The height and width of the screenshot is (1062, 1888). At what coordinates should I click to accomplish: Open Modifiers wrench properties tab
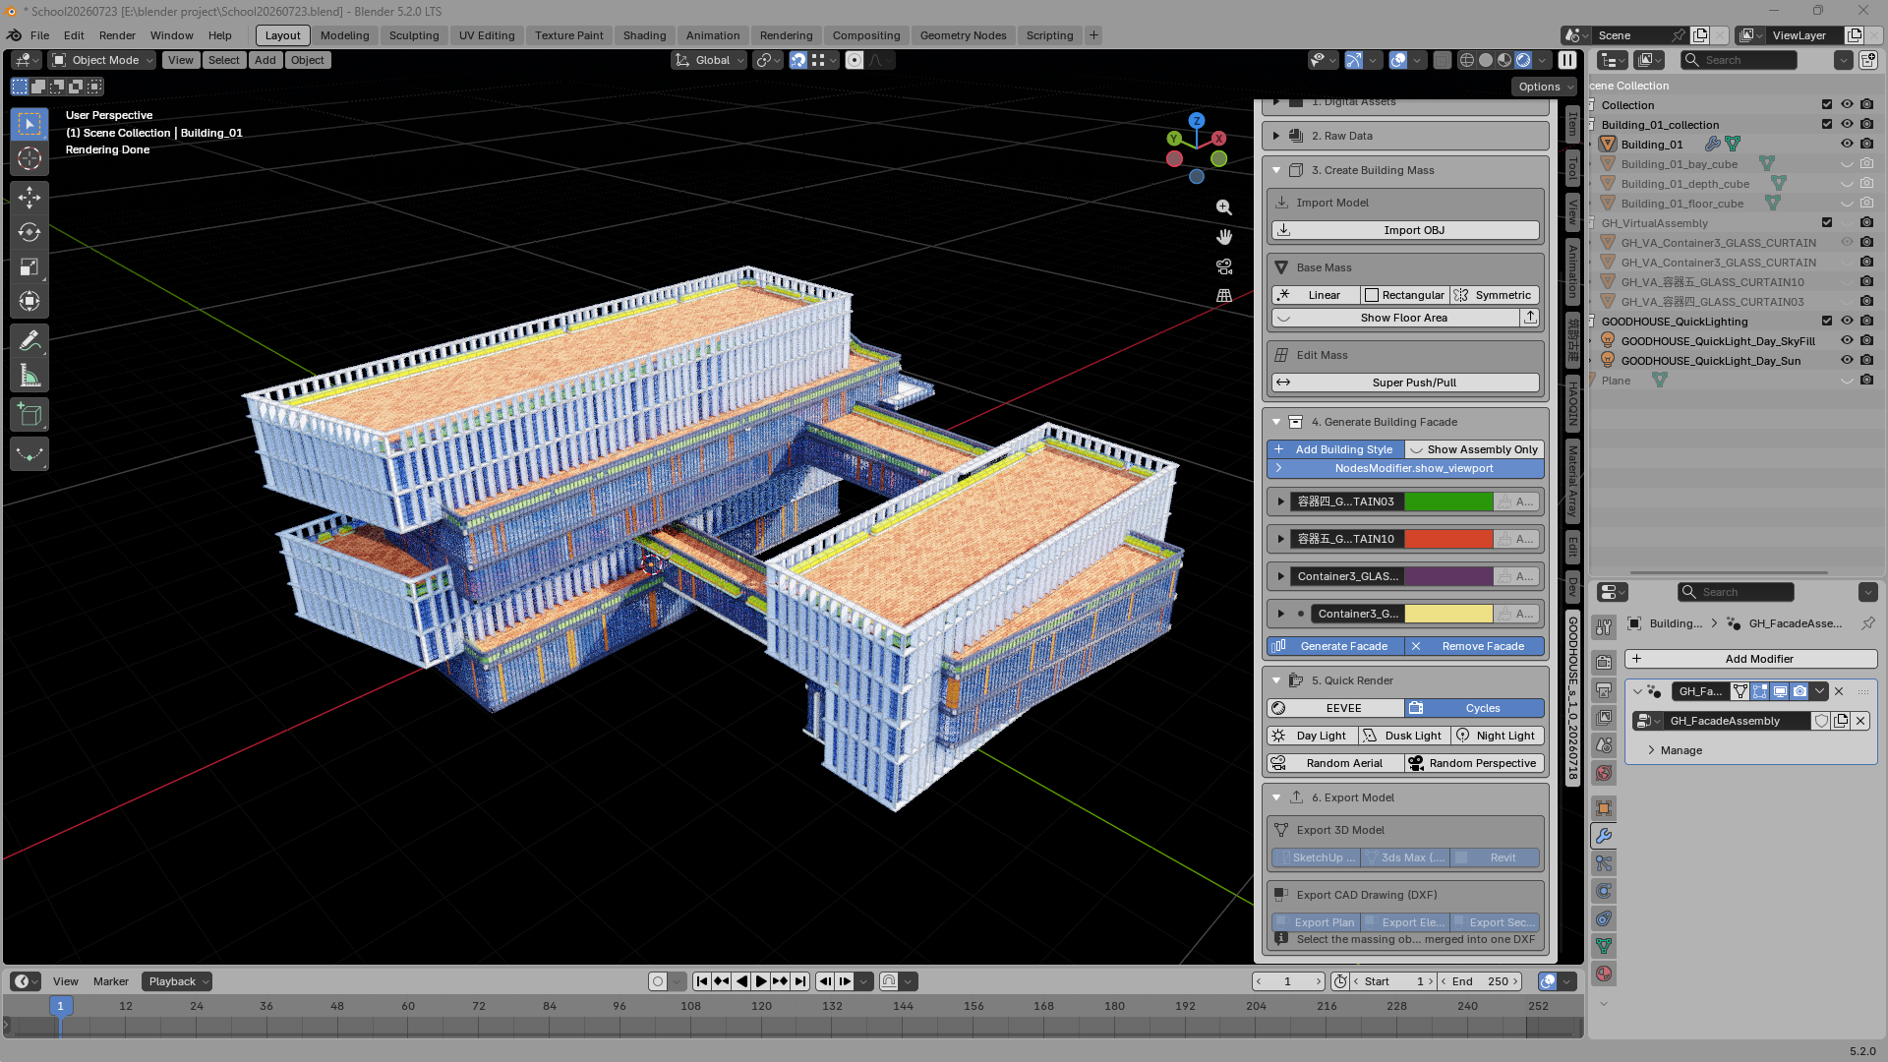coord(1604,836)
